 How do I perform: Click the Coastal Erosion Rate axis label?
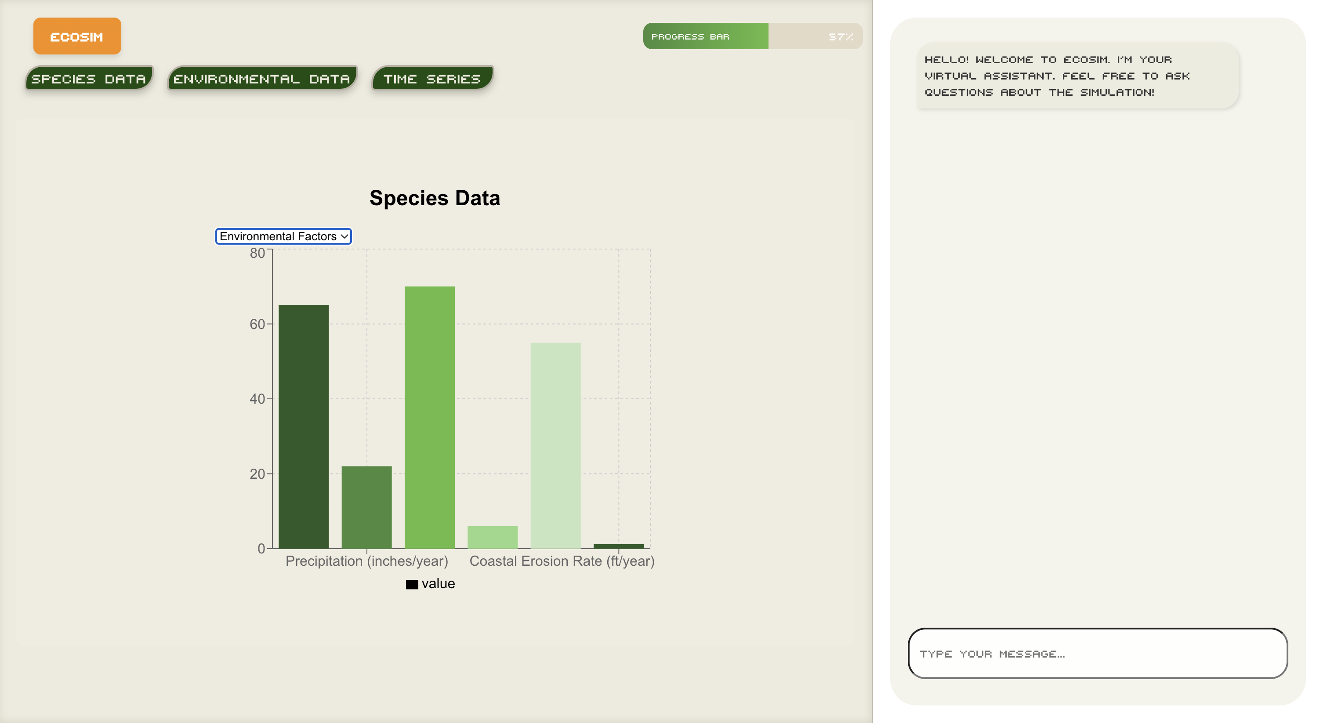(562, 561)
